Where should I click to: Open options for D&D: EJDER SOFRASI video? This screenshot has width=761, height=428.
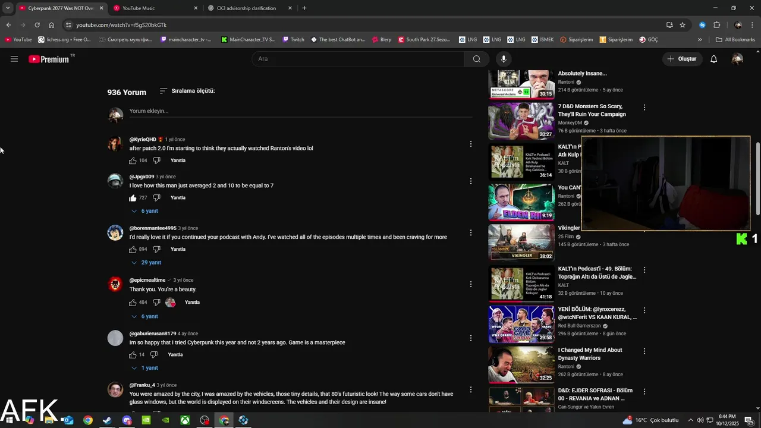[x=644, y=392]
